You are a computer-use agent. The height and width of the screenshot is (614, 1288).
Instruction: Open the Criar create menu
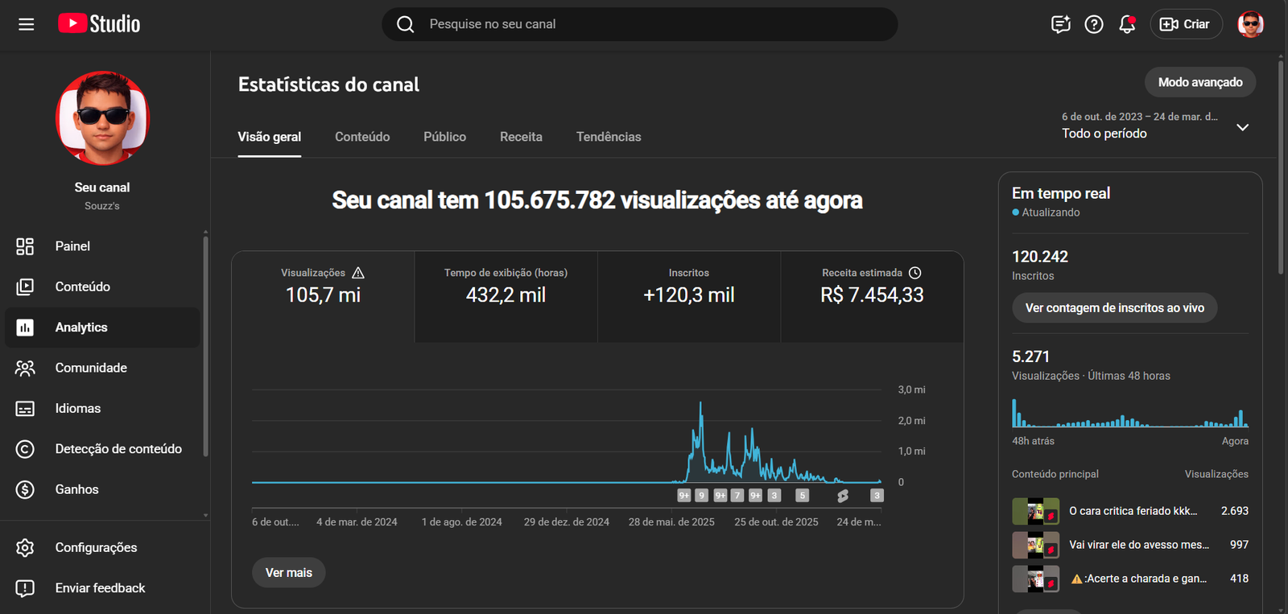click(1185, 24)
